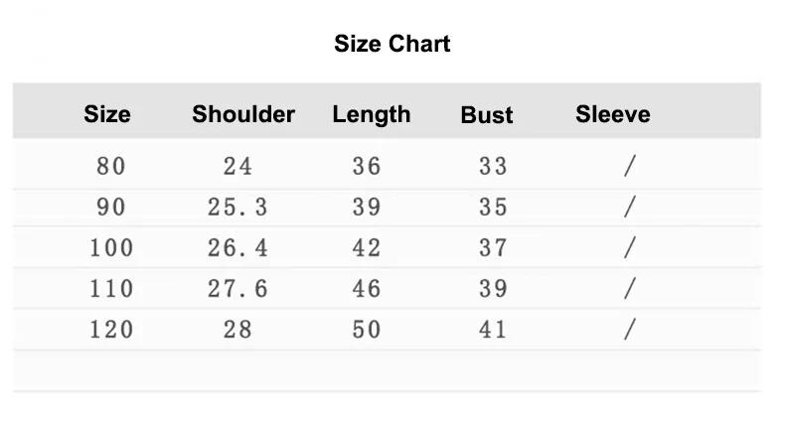Select the Length column header
Screen dimensions: 785x440
pyautogui.click(x=372, y=114)
